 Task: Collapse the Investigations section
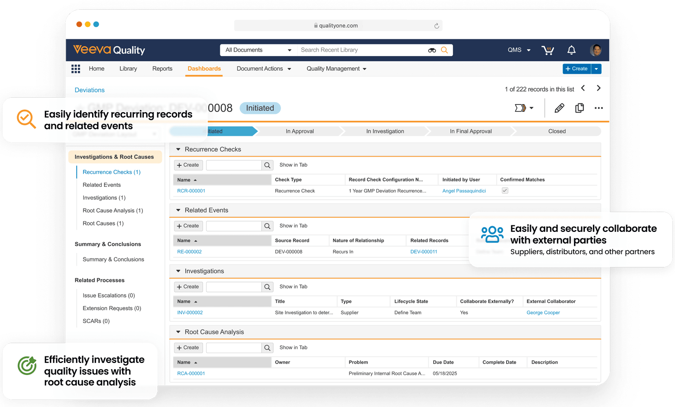(178, 271)
